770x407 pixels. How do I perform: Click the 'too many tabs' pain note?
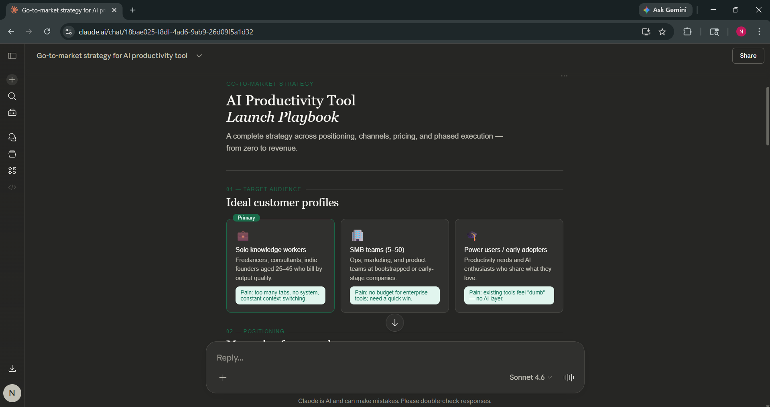280,296
